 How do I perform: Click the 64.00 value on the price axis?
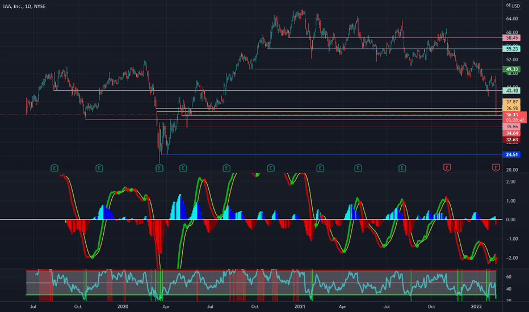[512, 19]
